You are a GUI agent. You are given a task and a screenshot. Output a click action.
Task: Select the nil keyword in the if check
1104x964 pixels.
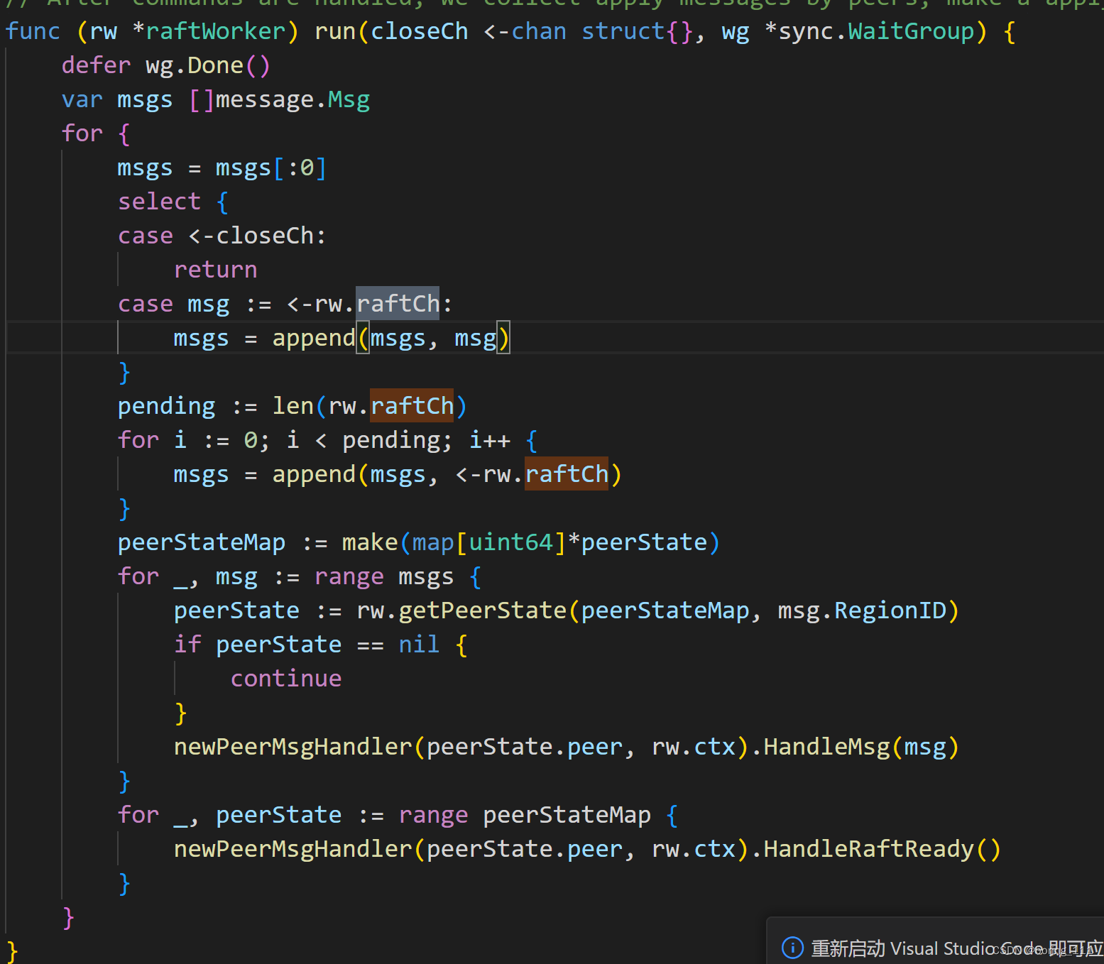click(419, 644)
